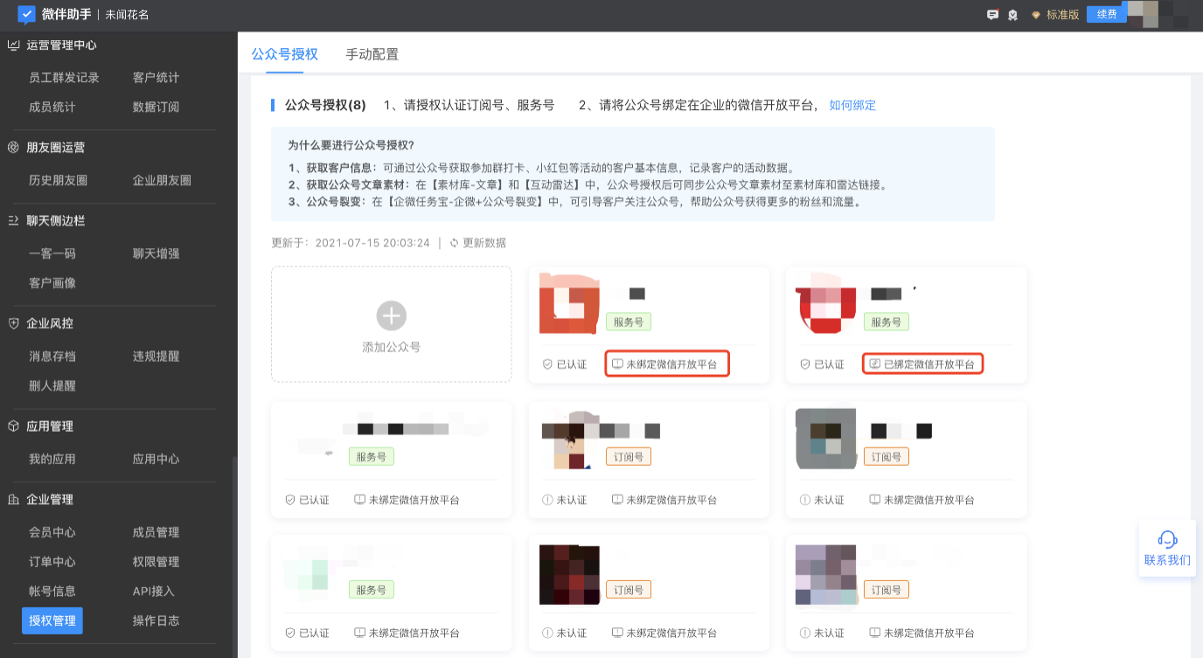Open 客户画像
This screenshot has height=658, width=1203.
point(52,283)
